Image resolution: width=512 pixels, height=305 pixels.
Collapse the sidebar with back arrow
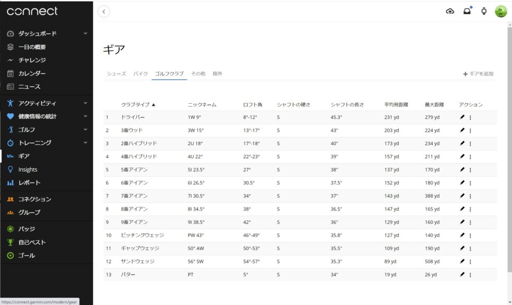coord(104,11)
